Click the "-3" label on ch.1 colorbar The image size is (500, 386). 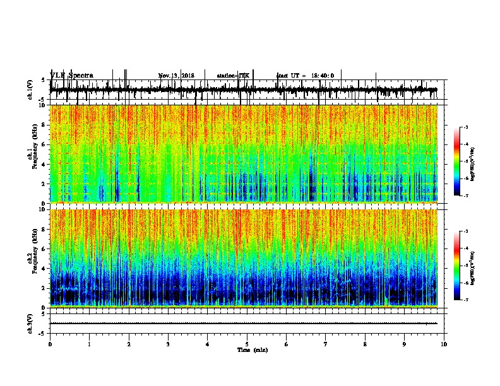click(x=465, y=127)
